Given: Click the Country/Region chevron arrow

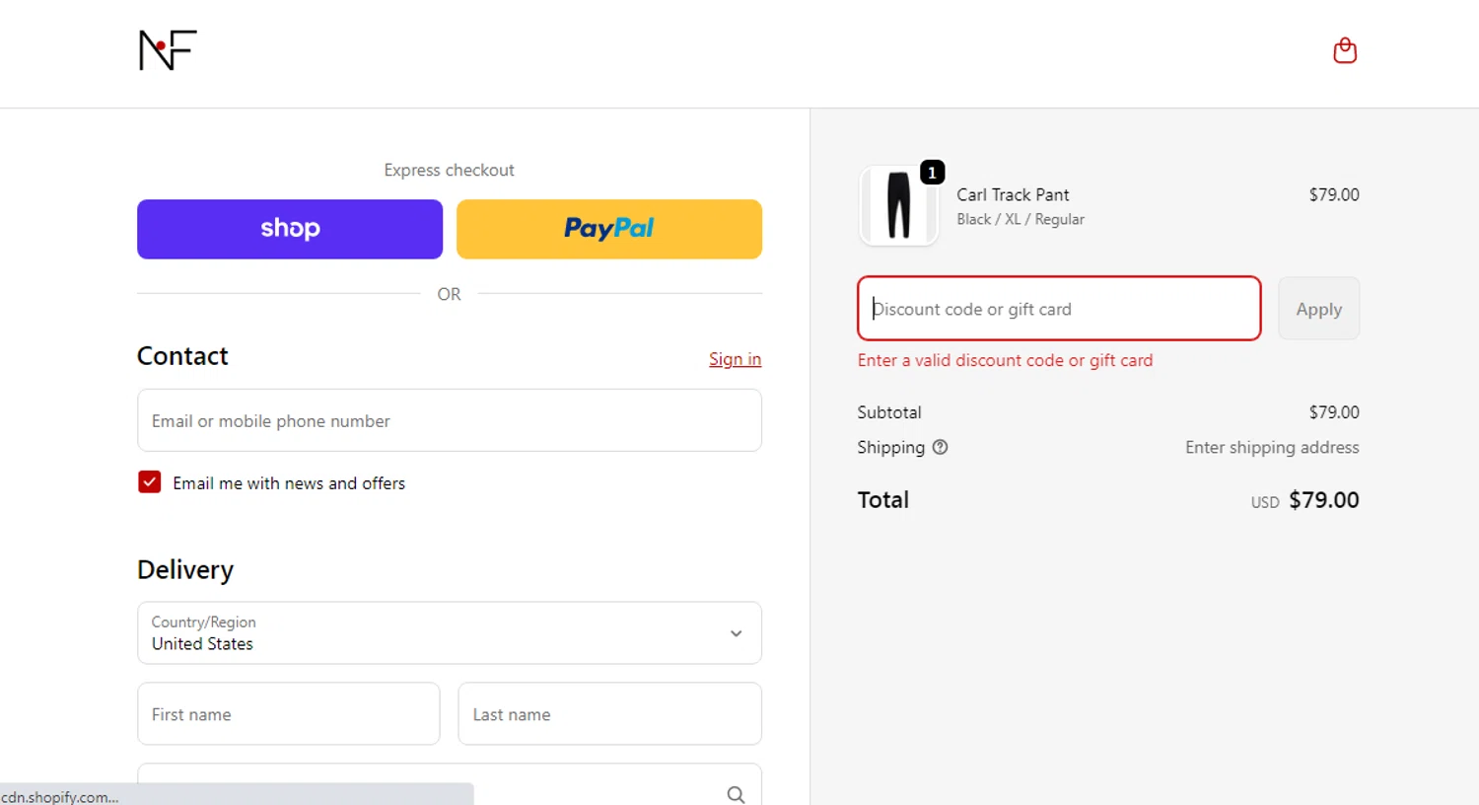Looking at the screenshot, I should click(736, 633).
